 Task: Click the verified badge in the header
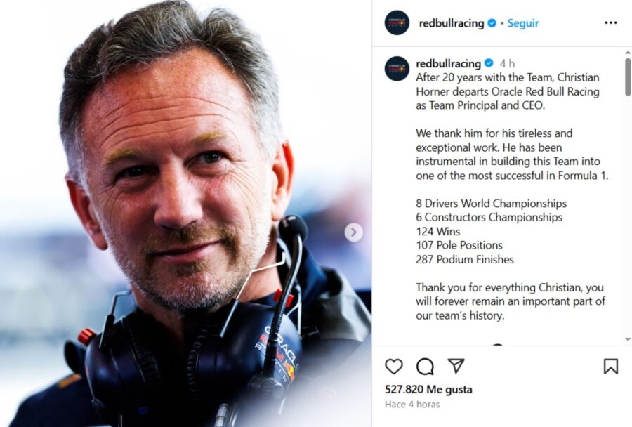(492, 23)
